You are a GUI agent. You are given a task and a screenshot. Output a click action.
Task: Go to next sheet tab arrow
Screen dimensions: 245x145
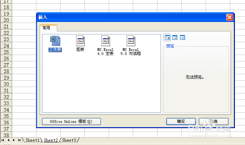click(x=14, y=140)
